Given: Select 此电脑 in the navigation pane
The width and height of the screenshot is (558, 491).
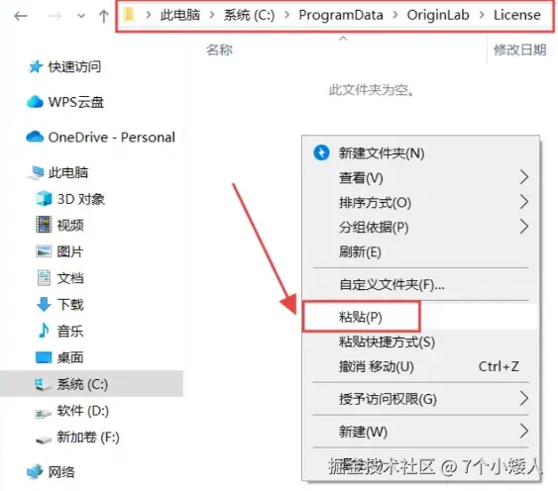Looking at the screenshot, I should pos(68,172).
